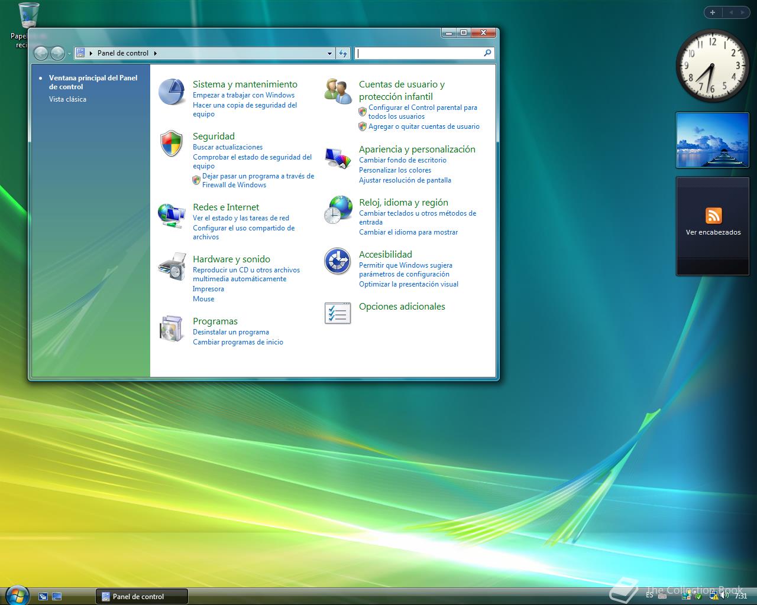
Task: Expand arrow after Panel de control breadcrumb
Action: pyautogui.click(x=156, y=53)
